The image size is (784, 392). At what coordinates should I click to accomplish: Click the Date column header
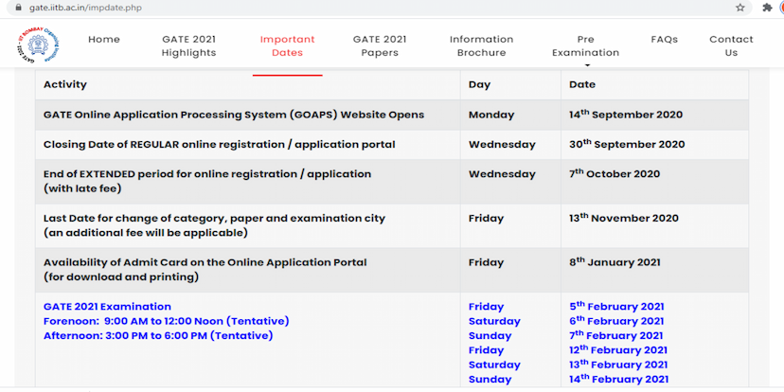(x=582, y=84)
